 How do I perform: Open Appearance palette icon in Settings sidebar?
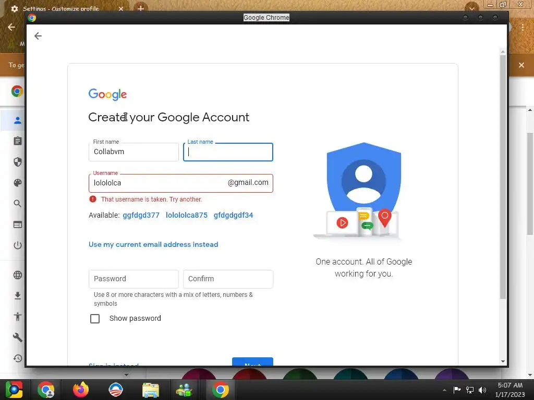coord(18,183)
